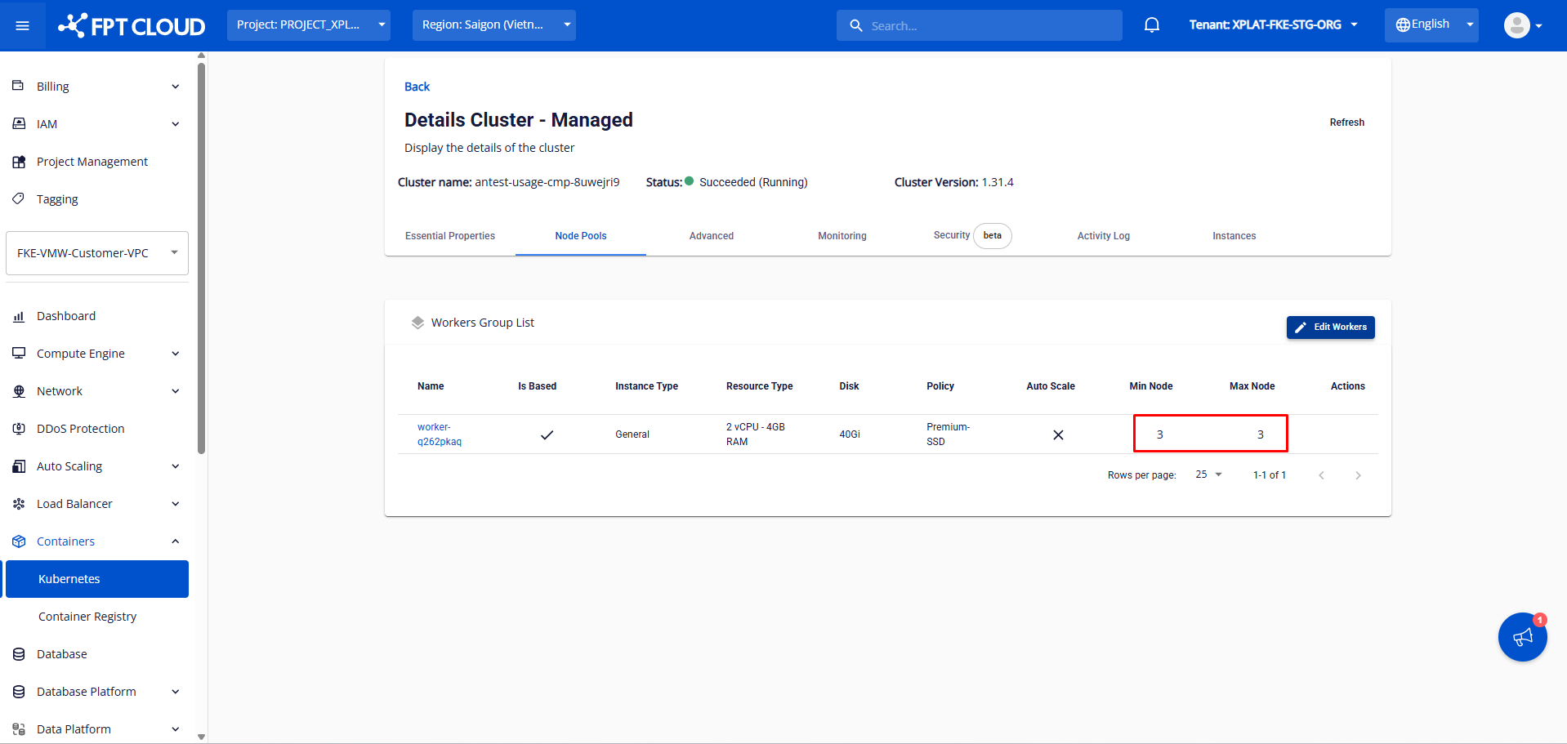Open the Region Saigon dropdown
This screenshot has width=1567, height=744.
click(493, 25)
